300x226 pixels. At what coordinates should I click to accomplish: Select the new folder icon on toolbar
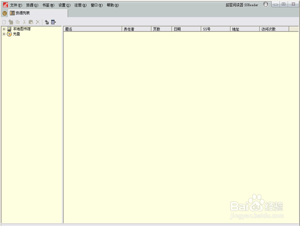click(x=11, y=22)
